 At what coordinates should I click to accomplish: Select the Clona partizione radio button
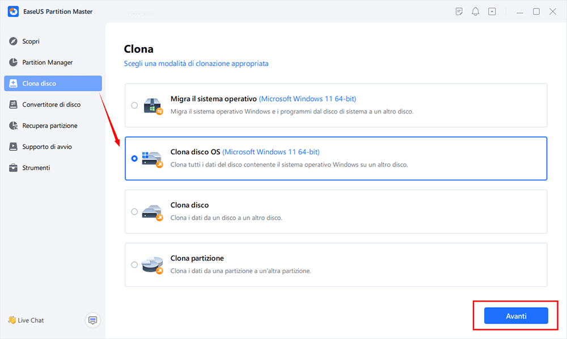coord(134,265)
